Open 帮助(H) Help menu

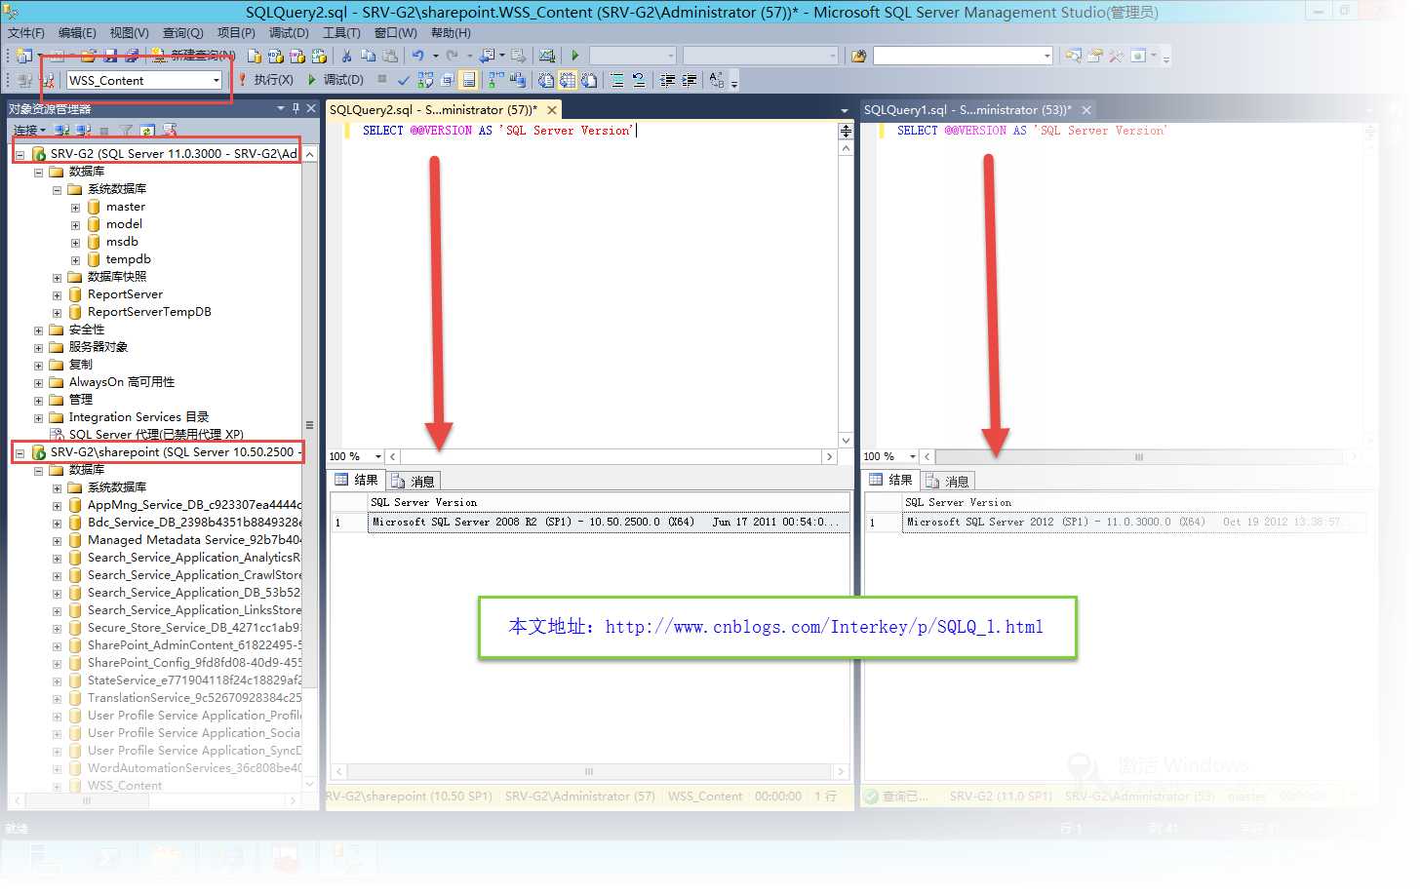[451, 32]
